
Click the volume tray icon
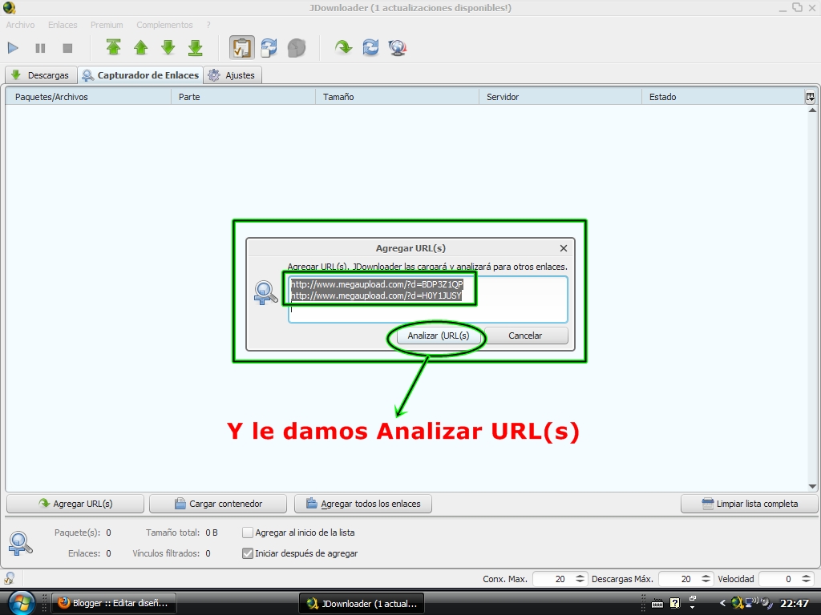pos(766,603)
